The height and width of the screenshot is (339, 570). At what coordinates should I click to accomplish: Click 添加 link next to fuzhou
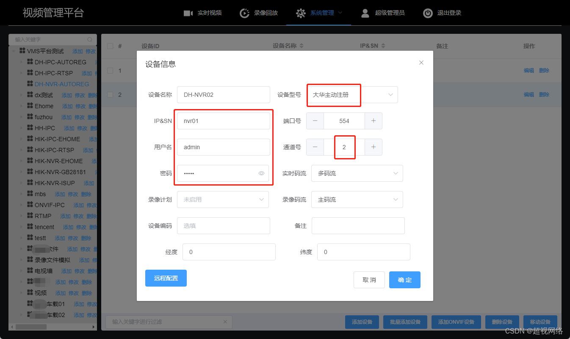[x=66, y=117]
